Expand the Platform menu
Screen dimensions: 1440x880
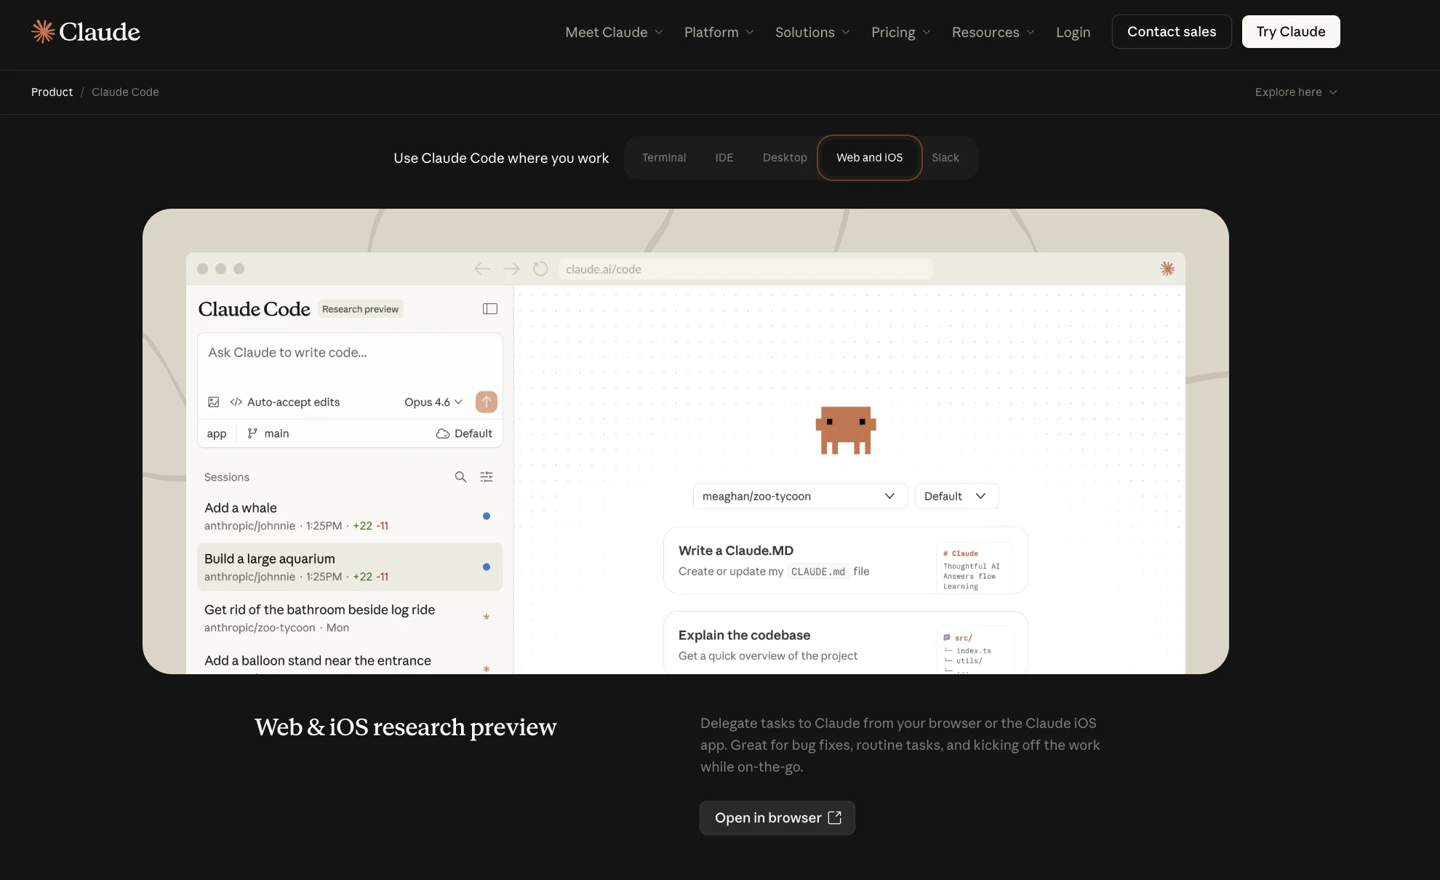[719, 32]
